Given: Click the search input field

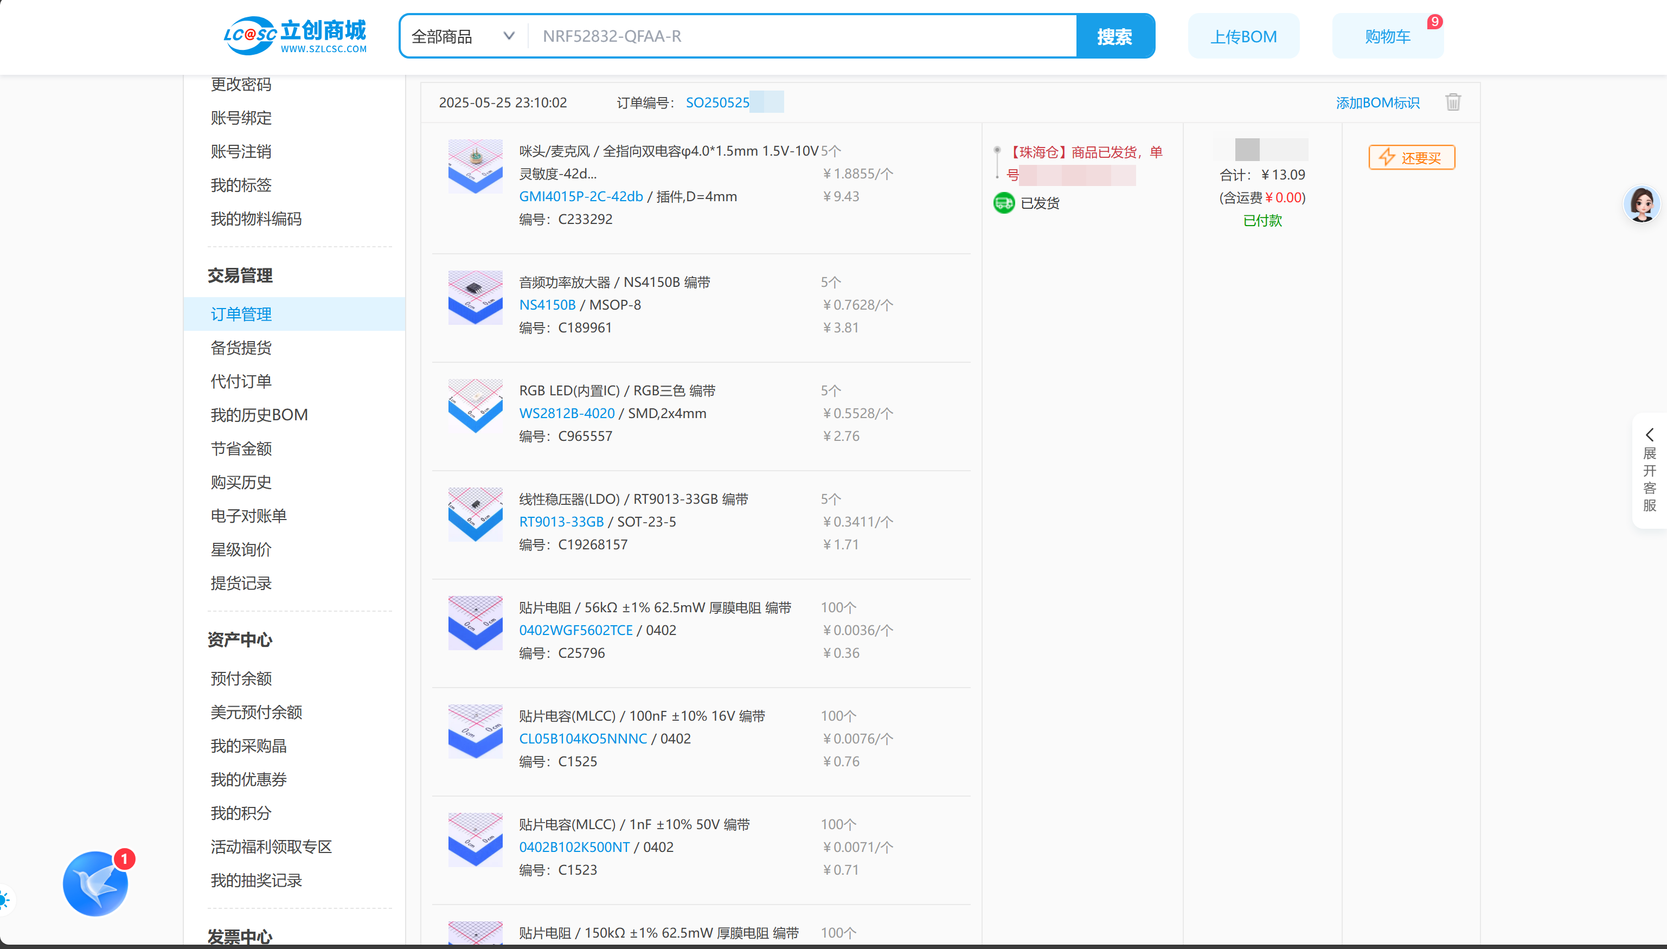Looking at the screenshot, I should click(802, 36).
